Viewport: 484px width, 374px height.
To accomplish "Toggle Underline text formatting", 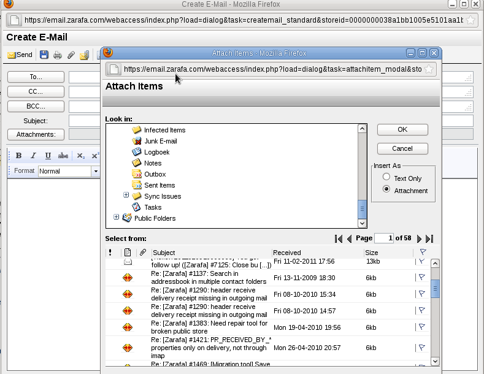I will point(48,156).
